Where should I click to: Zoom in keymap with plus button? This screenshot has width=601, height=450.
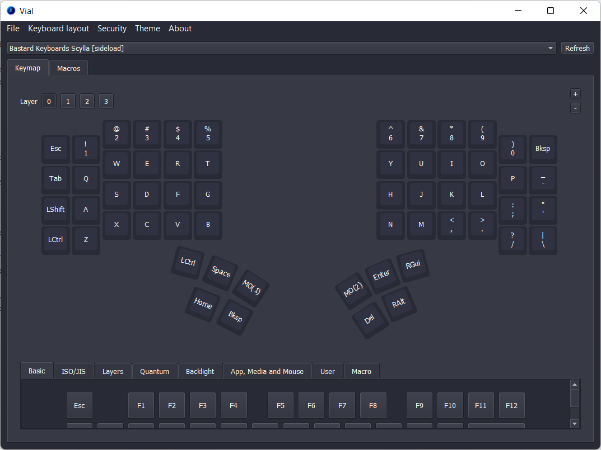coord(575,94)
